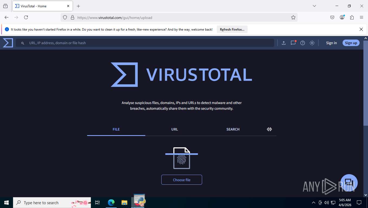Click the VirusTotal logo icon in header
The image size is (368, 208).
[x=8, y=43]
